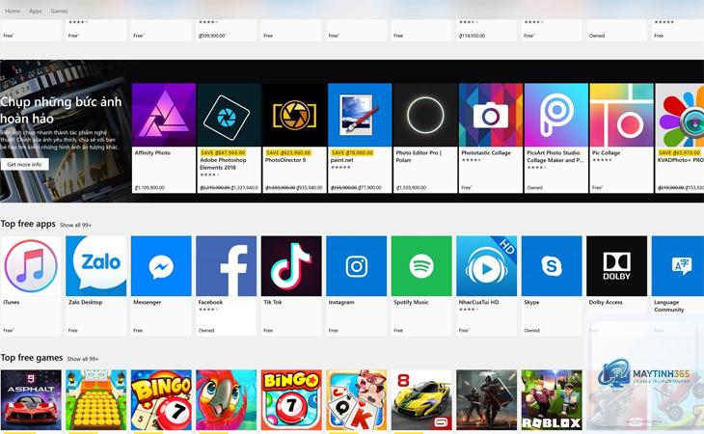Open the Dolby Access app icon
This screenshot has width=704, height=434.
point(617,266)
